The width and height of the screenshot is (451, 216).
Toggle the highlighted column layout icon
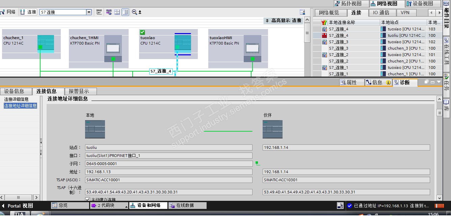pyautogui.click(x=125, y=12)
